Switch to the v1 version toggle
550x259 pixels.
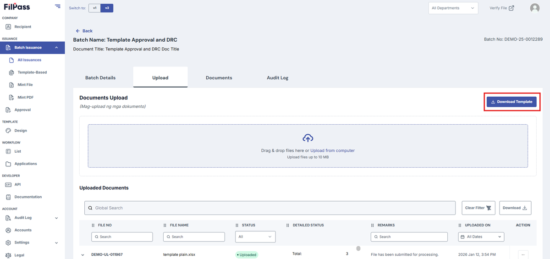pos(94,8)
